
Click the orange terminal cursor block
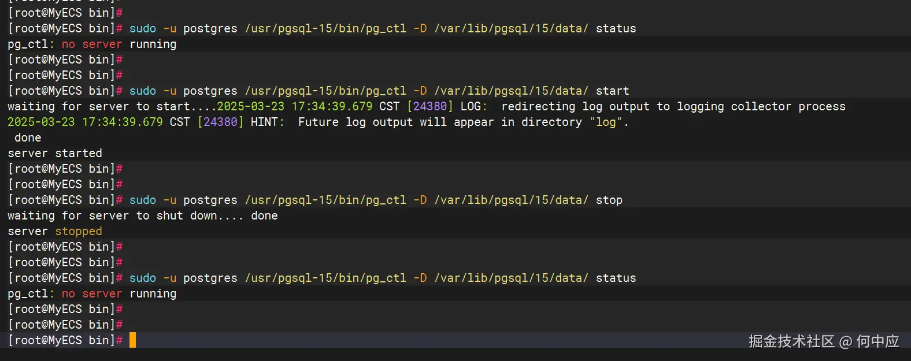pos(132,340)
